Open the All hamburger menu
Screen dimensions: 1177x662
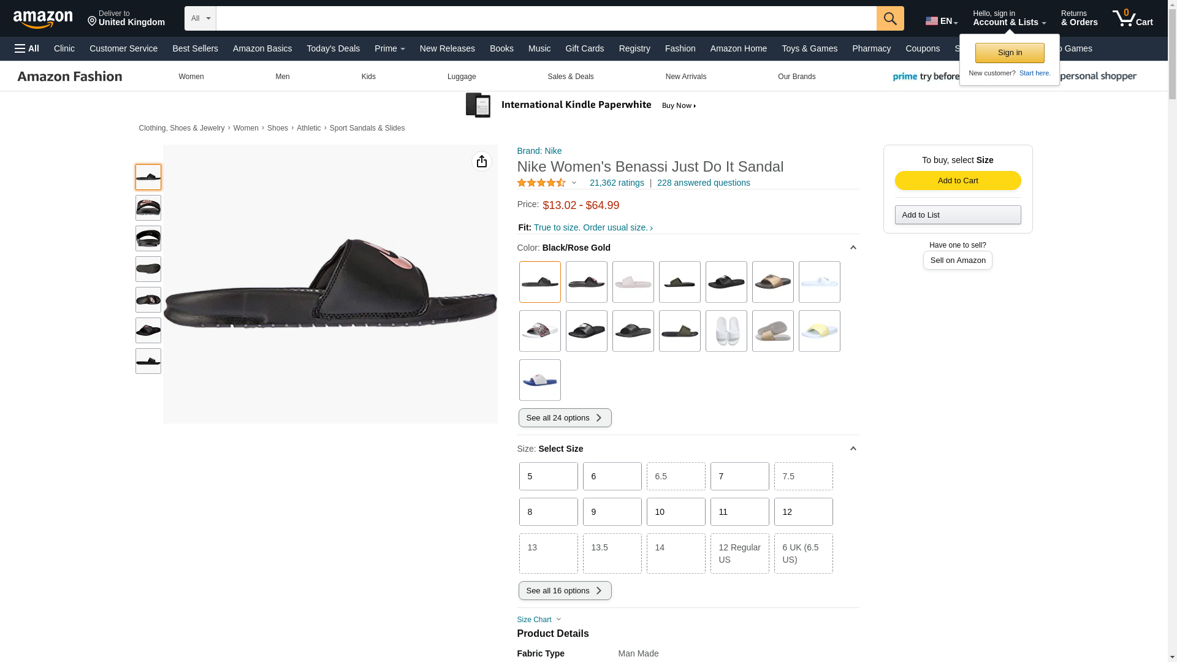click(27, 48)
